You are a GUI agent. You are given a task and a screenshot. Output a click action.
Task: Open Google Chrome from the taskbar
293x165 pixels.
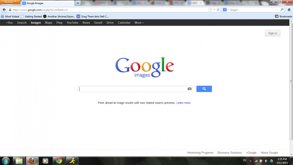59,161
